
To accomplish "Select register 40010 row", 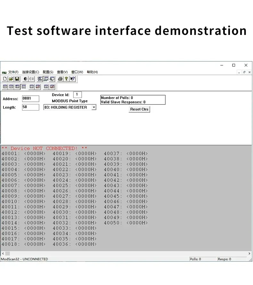I will (23, 201).
